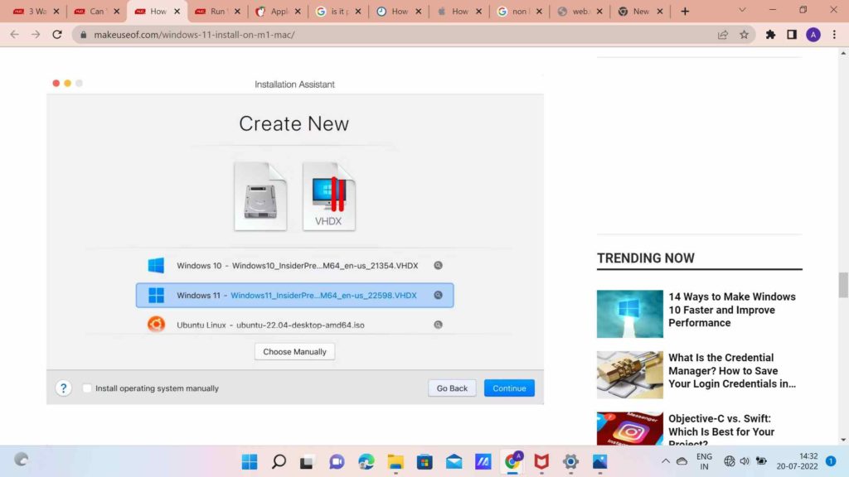
Task: Open the help question mark icon
Action: tap(63, 388)
